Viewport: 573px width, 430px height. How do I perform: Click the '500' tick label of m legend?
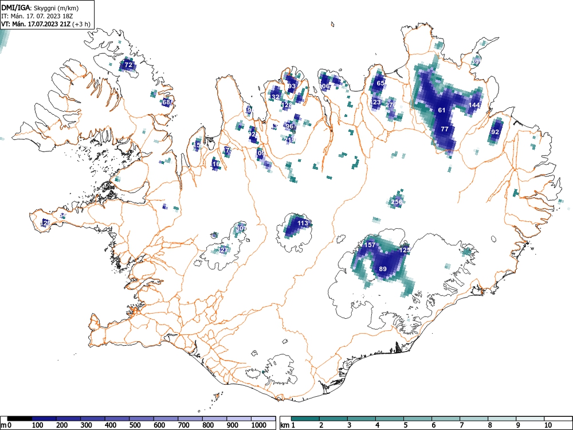tap(135, 425)
